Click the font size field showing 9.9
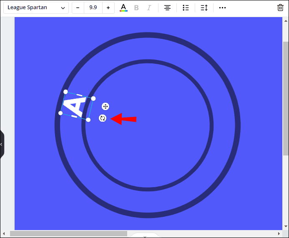 [93, 8]
